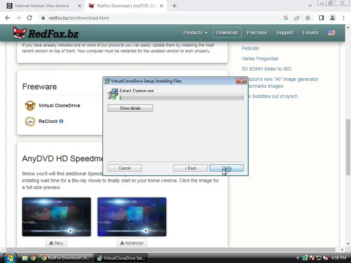Click Cancel in VirtualCloneDrive setup
Screen dimensions: 351x263
tap(125, 168)
